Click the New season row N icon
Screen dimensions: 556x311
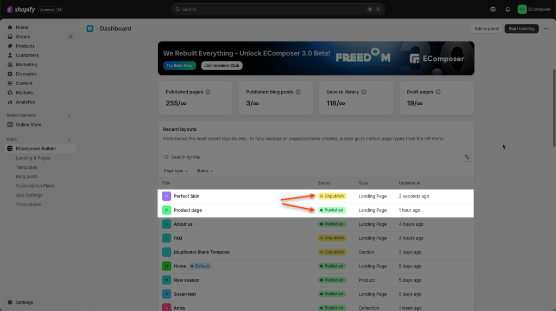tap(166, 280)
